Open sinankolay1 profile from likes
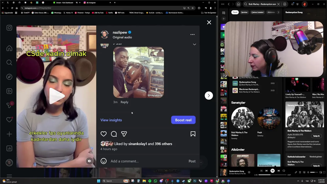 tap(137, 144)
